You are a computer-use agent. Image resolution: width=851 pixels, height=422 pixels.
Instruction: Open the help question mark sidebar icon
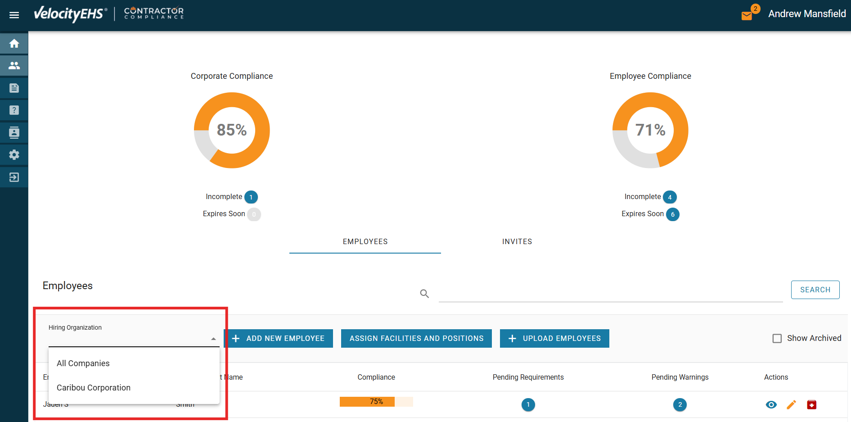14,110
